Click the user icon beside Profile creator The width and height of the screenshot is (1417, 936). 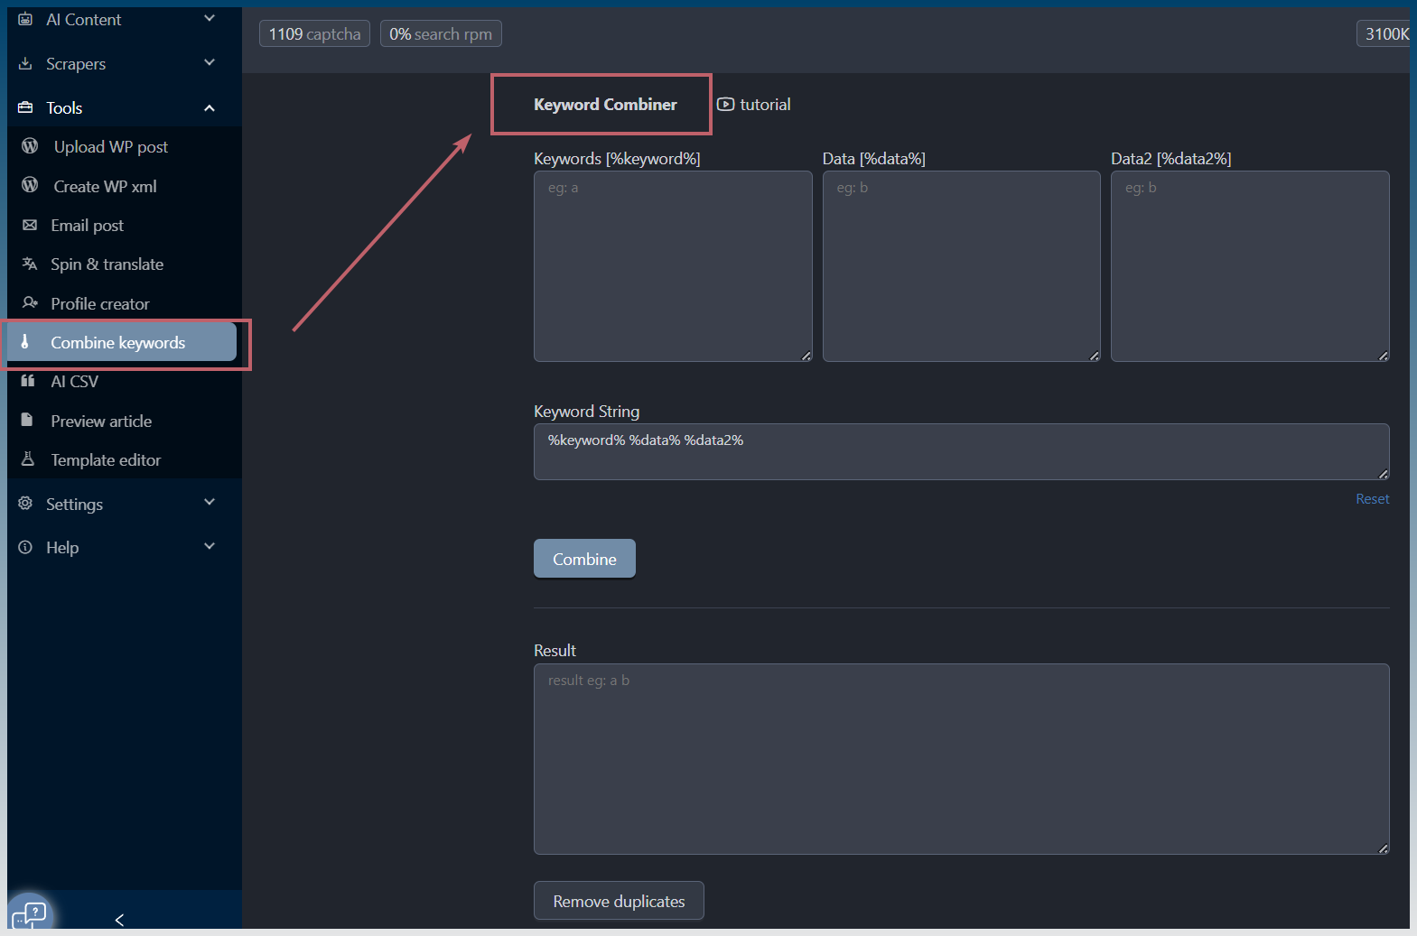pyautogui.click(x=30, y=302)
